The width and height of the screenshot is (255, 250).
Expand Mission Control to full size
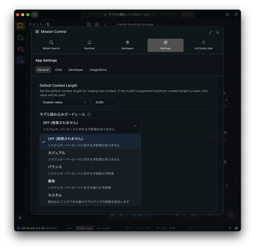pos(210,32)
